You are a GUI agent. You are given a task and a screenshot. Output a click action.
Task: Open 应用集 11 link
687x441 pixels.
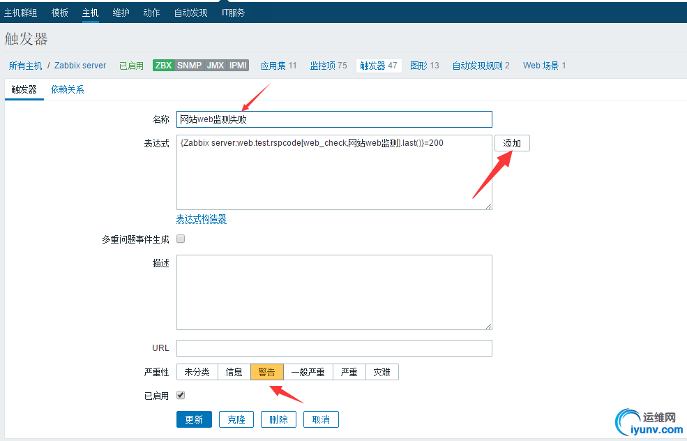(278, 66)
